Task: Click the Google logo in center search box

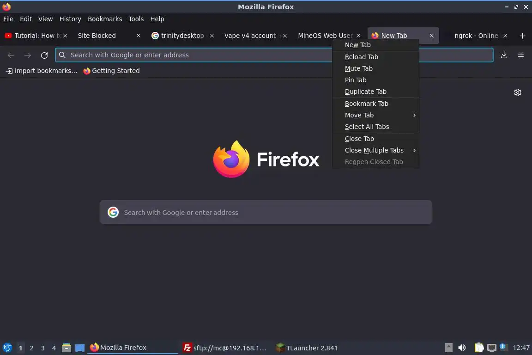Action: tap(113, 212)
